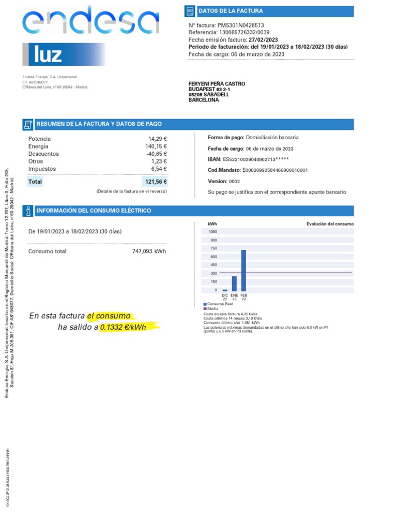This screenshot has height=530, width=397.
Task: Click the Endesa logo
Action: 90,20
